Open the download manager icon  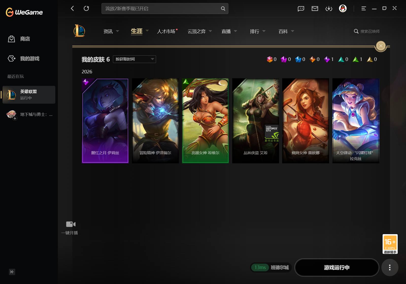(x=329, y=9)
